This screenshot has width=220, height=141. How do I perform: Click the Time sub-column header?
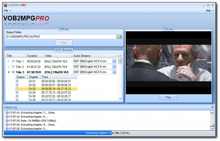tap(59, 77)
